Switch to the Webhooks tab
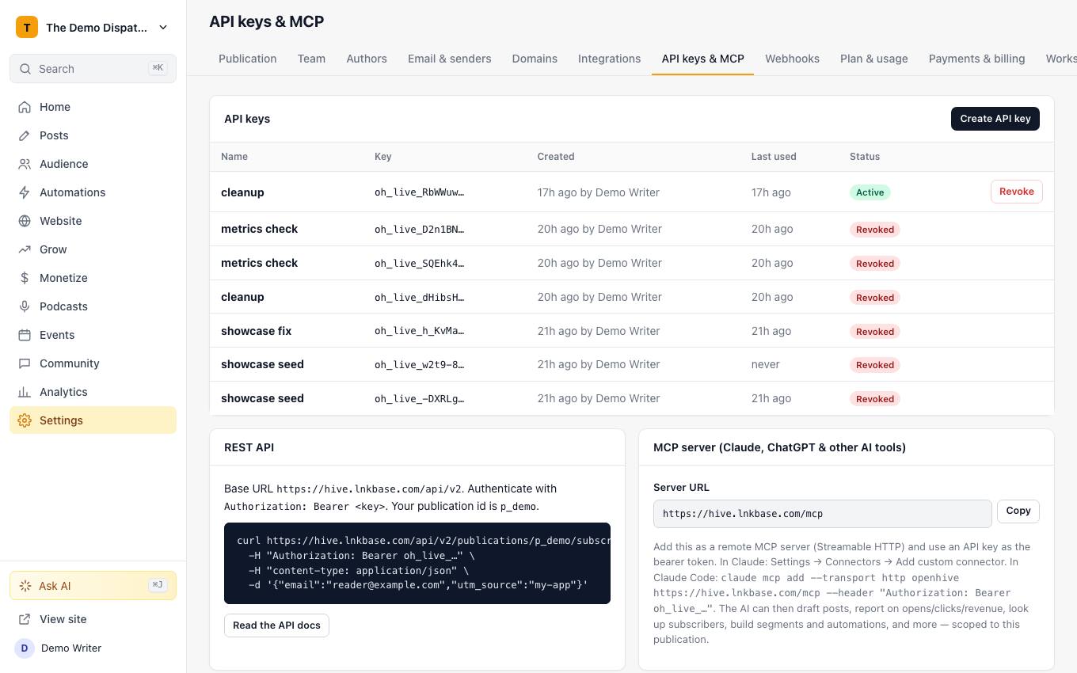This screenshot has height=673, width=1077. 792,59
